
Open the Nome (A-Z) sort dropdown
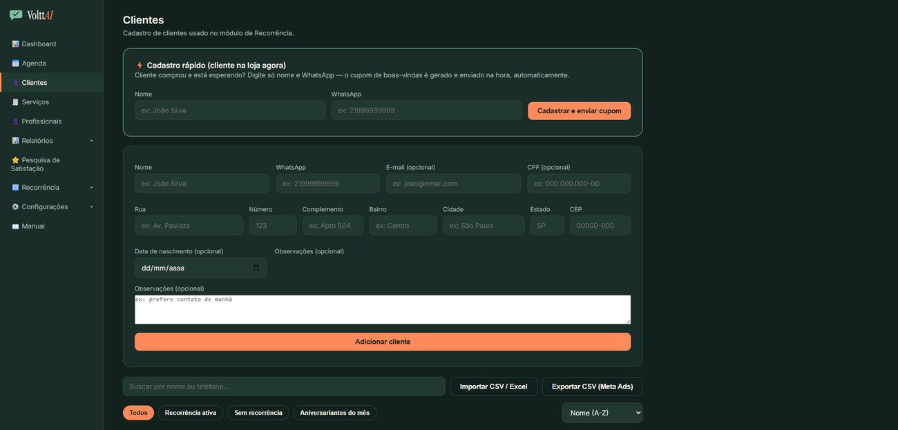tap(602, 413)
